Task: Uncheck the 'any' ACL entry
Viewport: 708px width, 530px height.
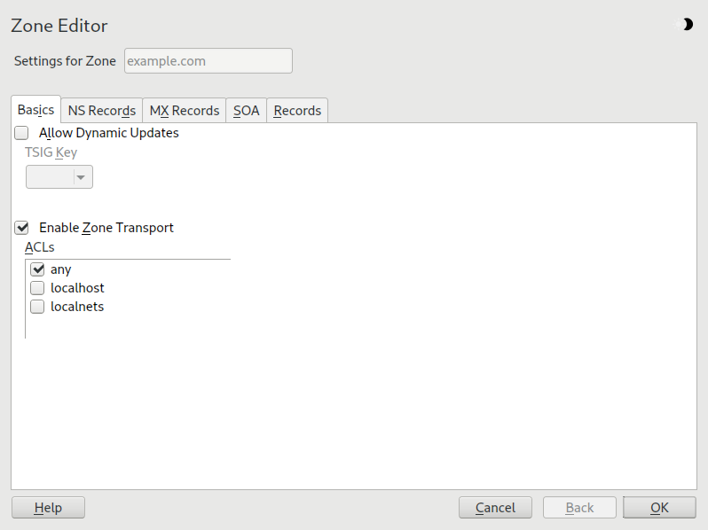Action: [37, 269]
